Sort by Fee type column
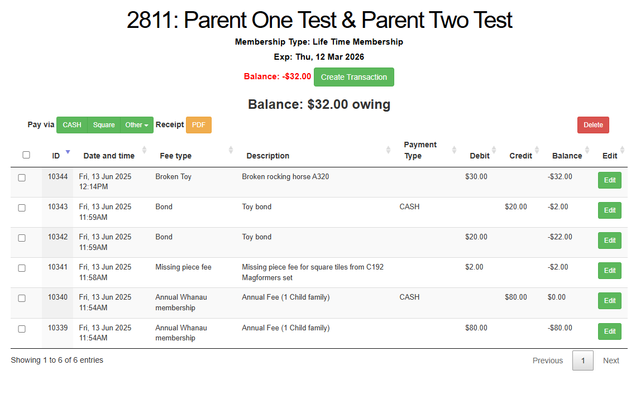The height and width of the screenshot is (399, 631). (x=175, y=156)
